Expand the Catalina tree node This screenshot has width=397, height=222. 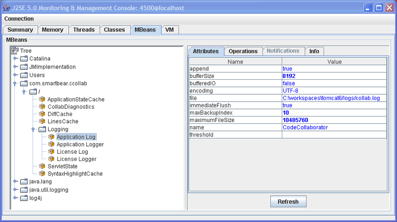(15, 59)
